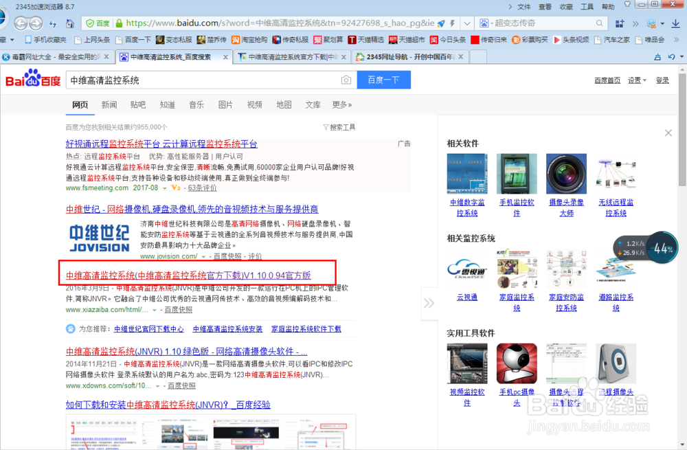Click the 百度一下 search button
The height and width of the screenshot is (450, 687).
[x=383, y=80]
